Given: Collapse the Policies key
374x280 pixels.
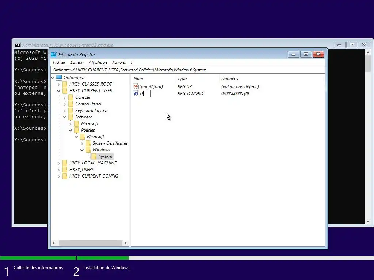Looking at the screenshot, I should pyautogui.click(x=70, y=130).
